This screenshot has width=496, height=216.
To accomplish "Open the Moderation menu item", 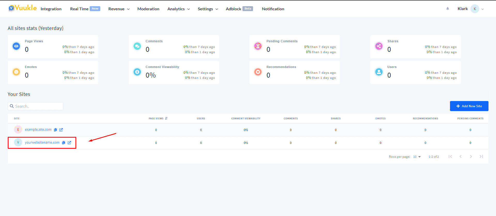I will [148, 9].
